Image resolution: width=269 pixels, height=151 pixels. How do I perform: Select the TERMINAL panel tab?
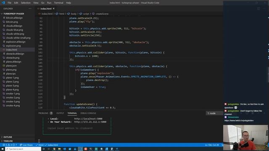tap(72, 113)
